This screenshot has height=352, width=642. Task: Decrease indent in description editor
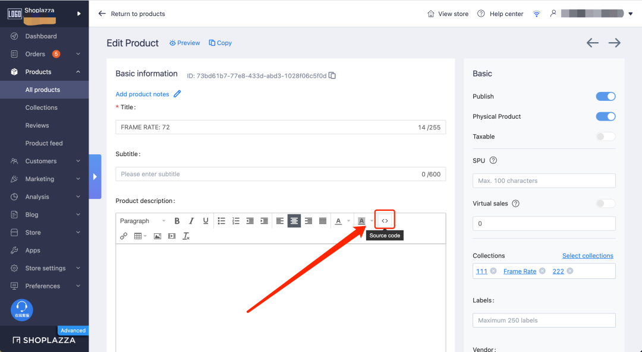[x=250, y=221]
